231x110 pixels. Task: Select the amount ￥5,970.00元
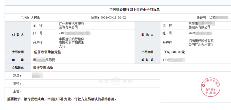[x=174, y=52]
